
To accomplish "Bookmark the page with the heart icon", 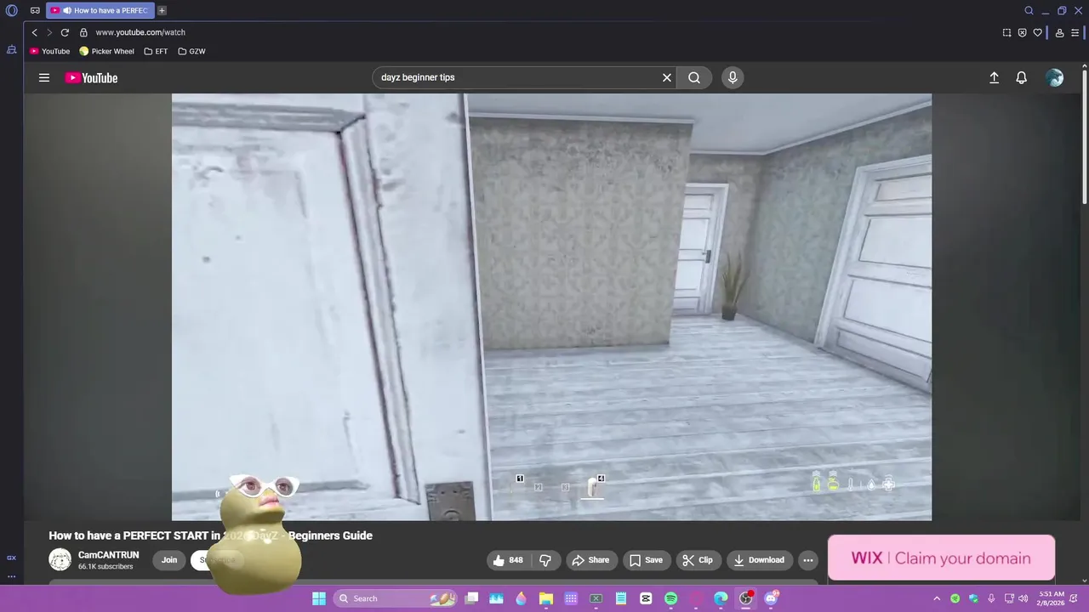I will tap(1037, 32).
